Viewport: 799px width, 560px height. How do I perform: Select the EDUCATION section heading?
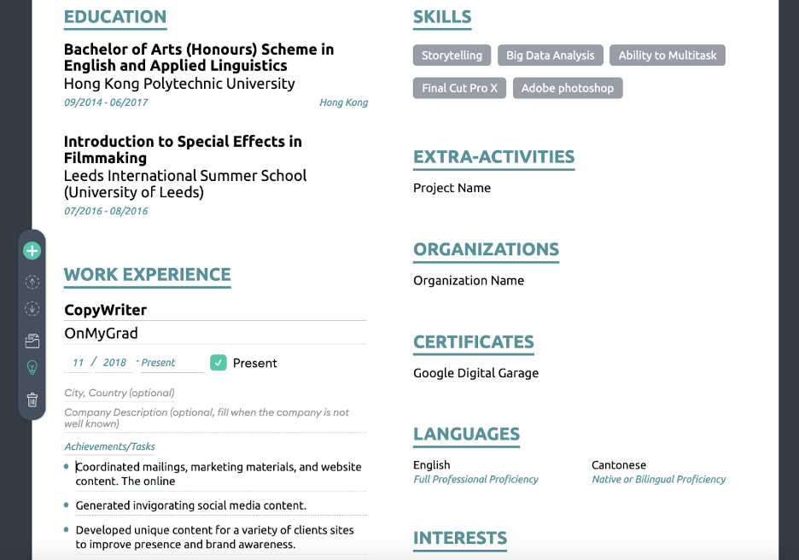coord(115,17)
